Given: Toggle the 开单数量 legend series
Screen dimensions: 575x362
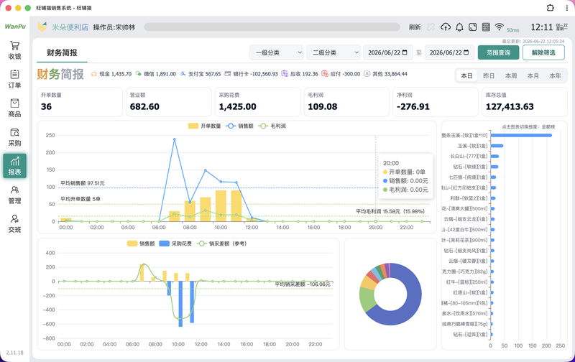Looking at the screenshot, I should point(205,126).
